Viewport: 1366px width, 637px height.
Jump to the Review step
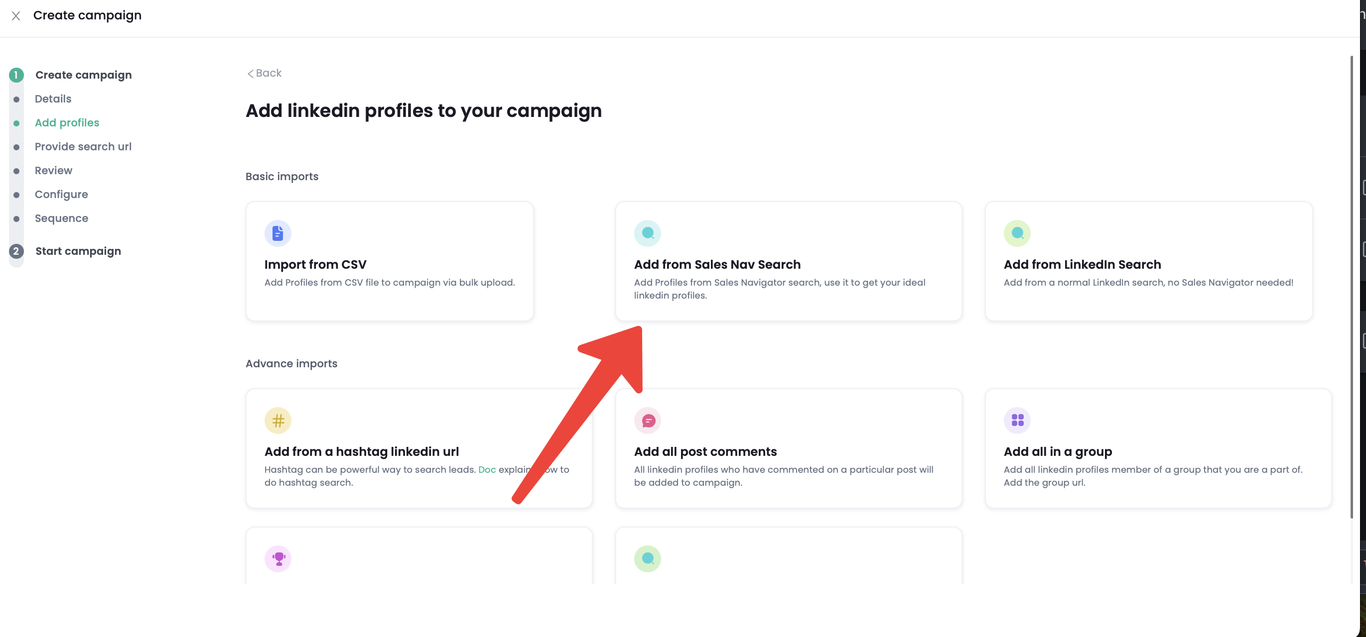coord(54,171)
